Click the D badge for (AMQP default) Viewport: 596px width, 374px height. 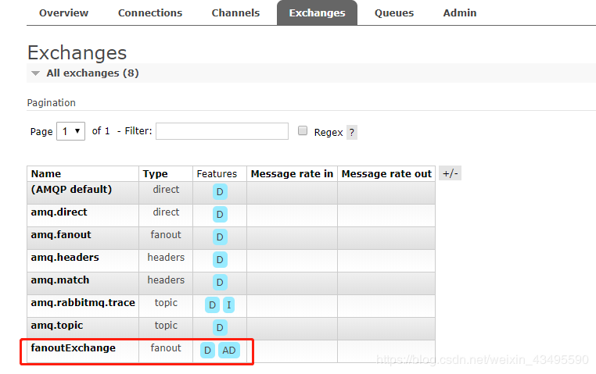(220, 191)
